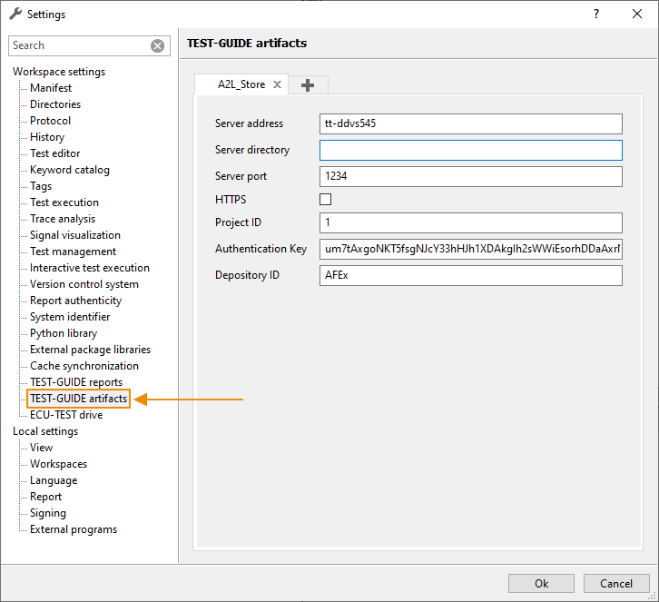Open the Manifest settings page
Viewport: 659px width, 602px height.
pyautogui.click(x=51, y=88)
